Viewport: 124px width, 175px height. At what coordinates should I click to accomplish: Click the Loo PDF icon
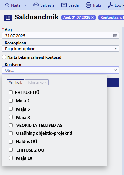[x=110, y=5]
